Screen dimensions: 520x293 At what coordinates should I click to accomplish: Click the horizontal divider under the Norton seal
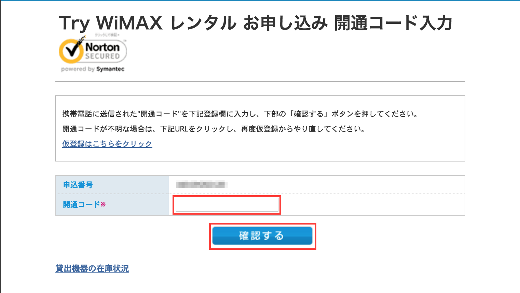pos(260,80)
